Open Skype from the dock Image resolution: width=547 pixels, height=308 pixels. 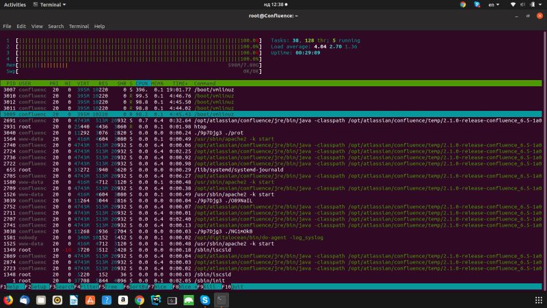point(204,300)
